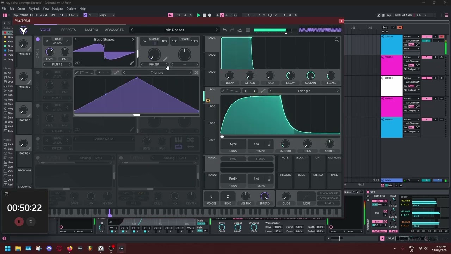Set monitor to Off on 1 Vital track
Screen dimensions: 451x254
[x=418, y=44]
